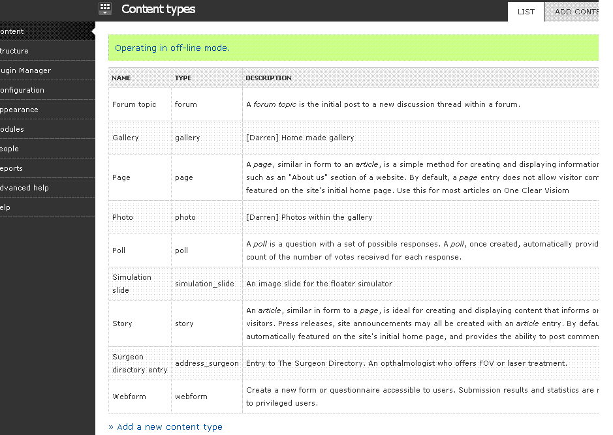
Task: Click the Add a new content type link
Action: click(165, 427)
